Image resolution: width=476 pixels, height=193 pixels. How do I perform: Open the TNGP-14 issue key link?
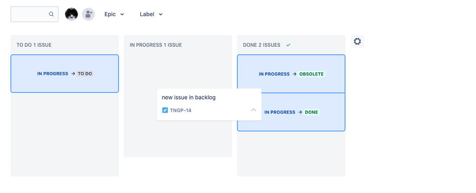pos(181,111)
